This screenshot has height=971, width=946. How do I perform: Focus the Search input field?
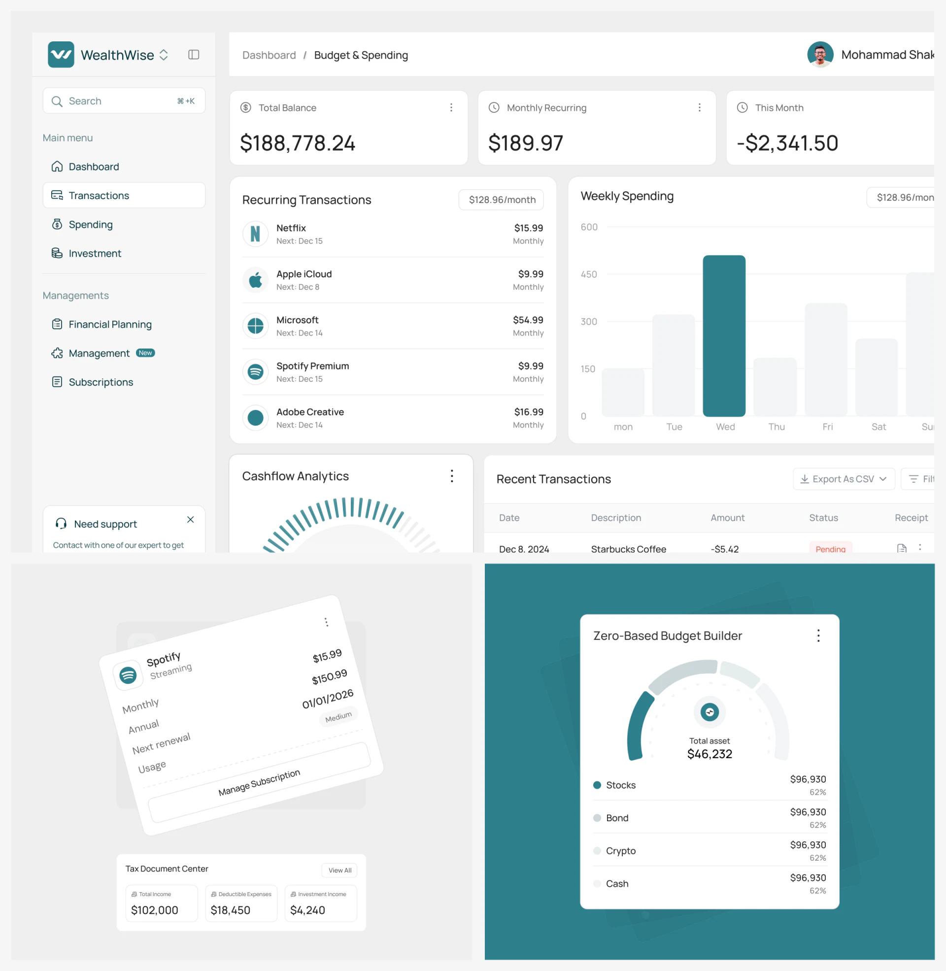click(124, 101)
